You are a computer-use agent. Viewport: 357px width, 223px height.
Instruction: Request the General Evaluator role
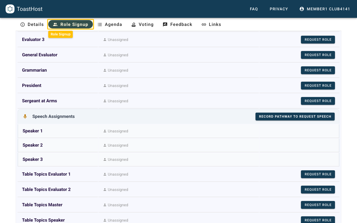(318, 55)
